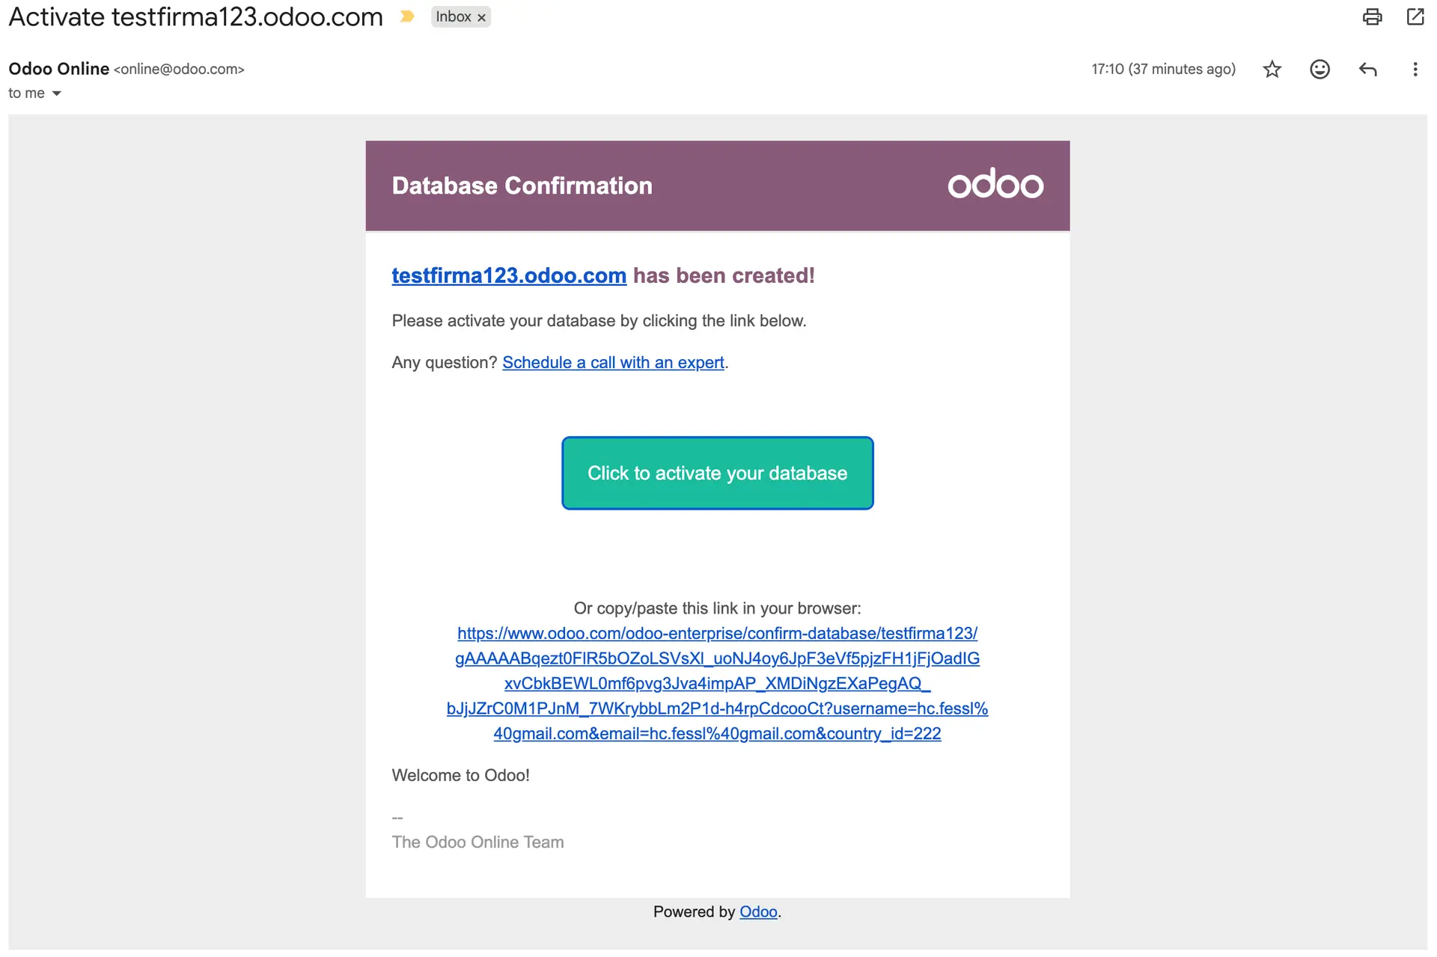The height and width of the screenshot is (957, 1437).
Task: Open the long confirm-database URL
Action: tap(717, 683)
